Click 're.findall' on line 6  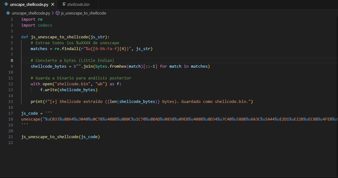(x=66, y=49)
